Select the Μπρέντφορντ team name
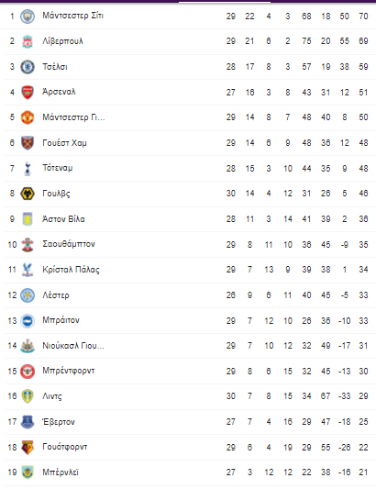This screenshot has height=489, width=376. point(69,371)
